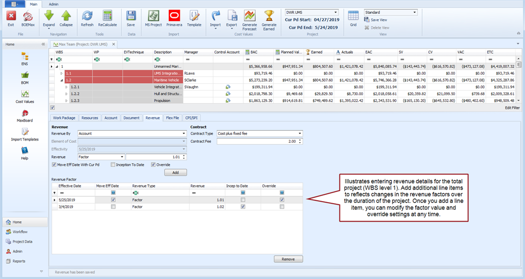Open the Contract Type dropdown

(x=300, y=134)
